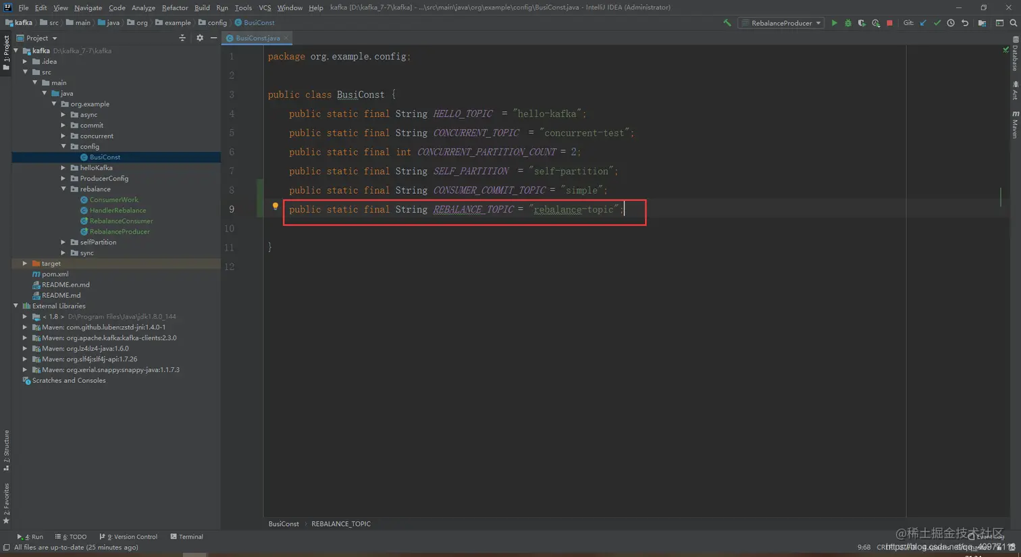Expand the .idea folder arrow
Viewport: 1021px width, 557px height.
click(26, 61)
